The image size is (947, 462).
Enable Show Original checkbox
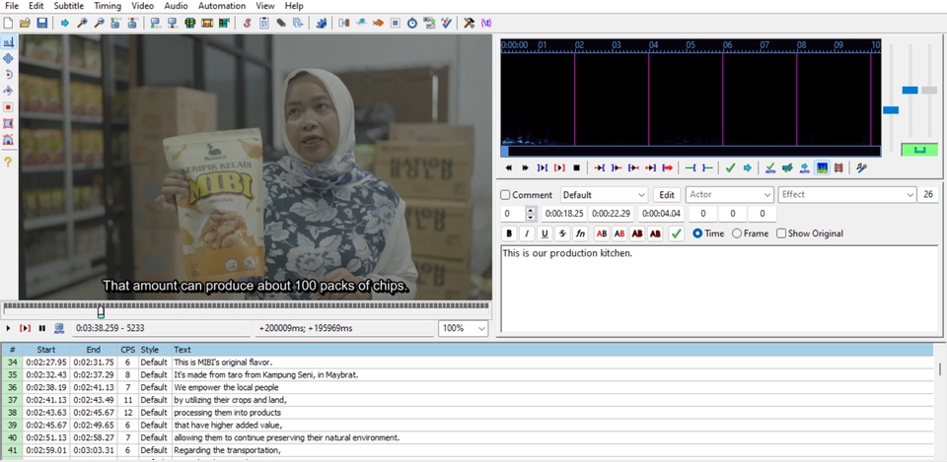pyautogui.click(x=781, y=233)
